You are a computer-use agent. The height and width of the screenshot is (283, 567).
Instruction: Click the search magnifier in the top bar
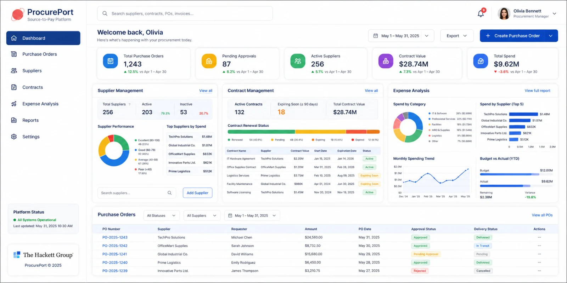click(105, 13)
